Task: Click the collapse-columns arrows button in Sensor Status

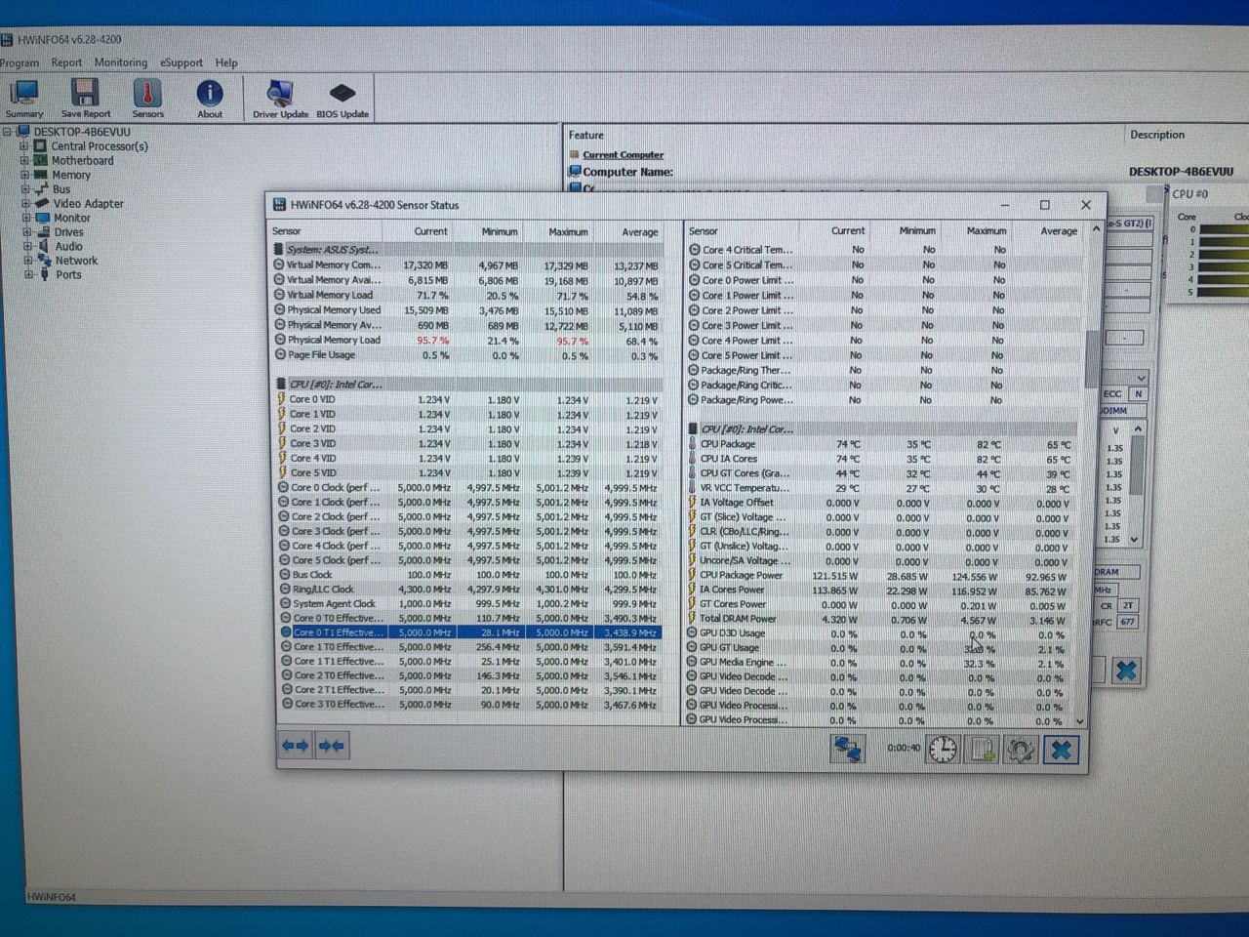Action: click(x=331, y=746)
